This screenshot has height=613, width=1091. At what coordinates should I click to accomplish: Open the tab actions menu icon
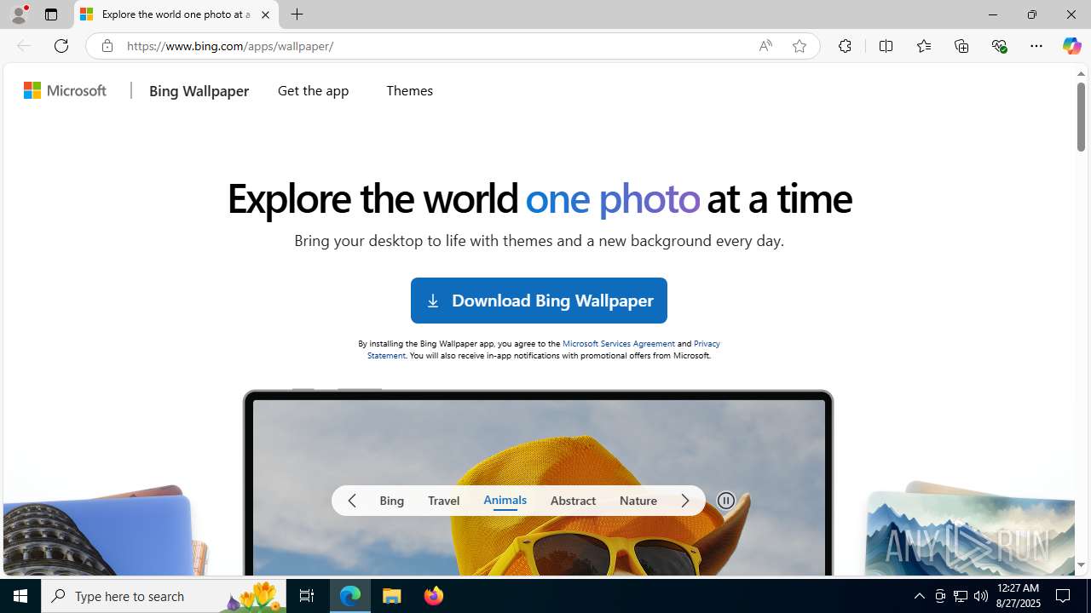click(x=51, y=14)
